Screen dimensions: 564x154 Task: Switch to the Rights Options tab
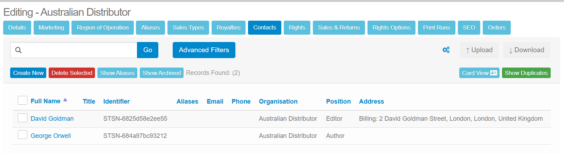(x=391, y=28)
